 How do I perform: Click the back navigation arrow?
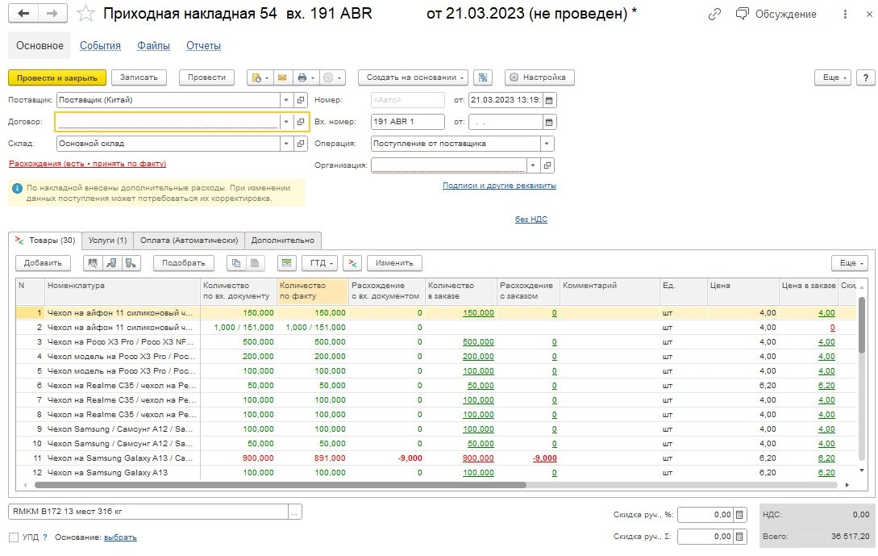pos(24,15)
